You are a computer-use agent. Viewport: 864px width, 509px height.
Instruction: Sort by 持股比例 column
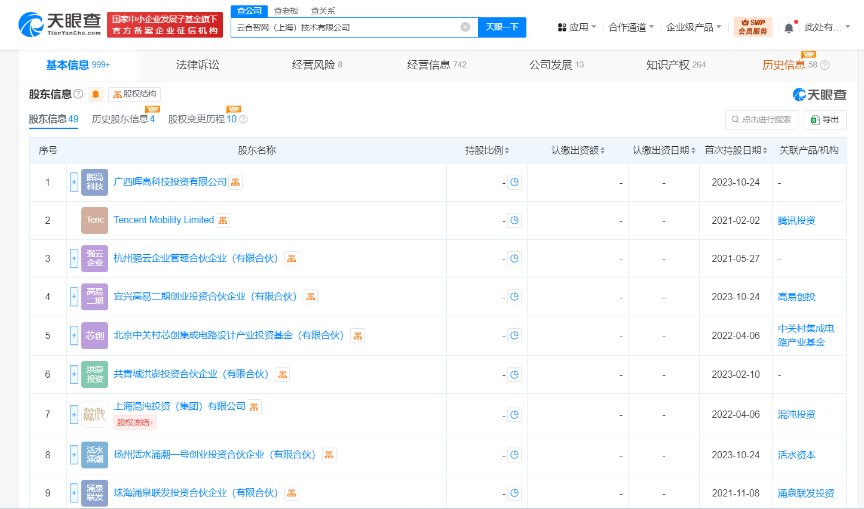[487, 150]
